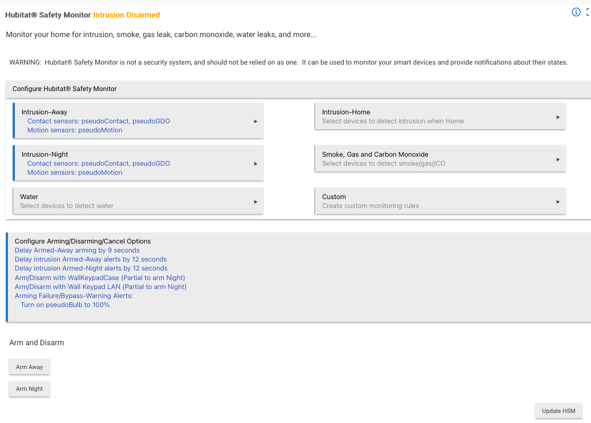Click the Arm Away button
This screenshot has width=591, height=423.
coord(30,367)
